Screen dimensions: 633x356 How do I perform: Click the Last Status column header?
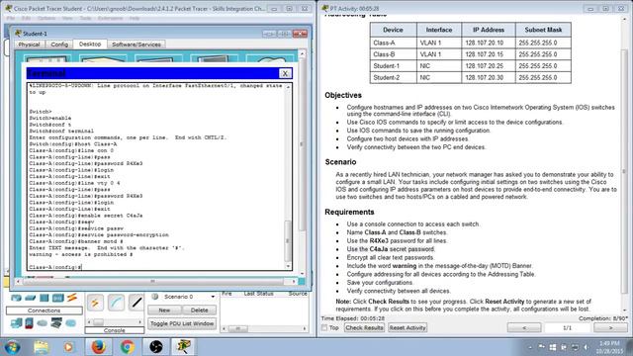pos(259,294)
